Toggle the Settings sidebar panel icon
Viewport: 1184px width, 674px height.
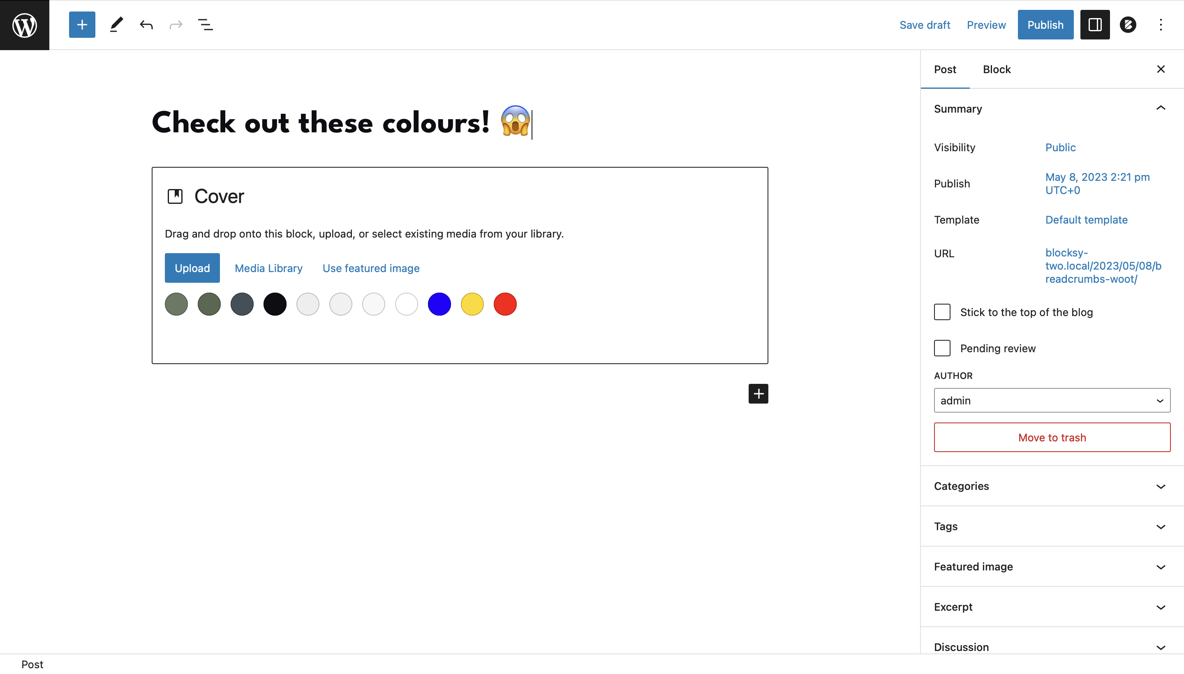tap(1094, 25)
